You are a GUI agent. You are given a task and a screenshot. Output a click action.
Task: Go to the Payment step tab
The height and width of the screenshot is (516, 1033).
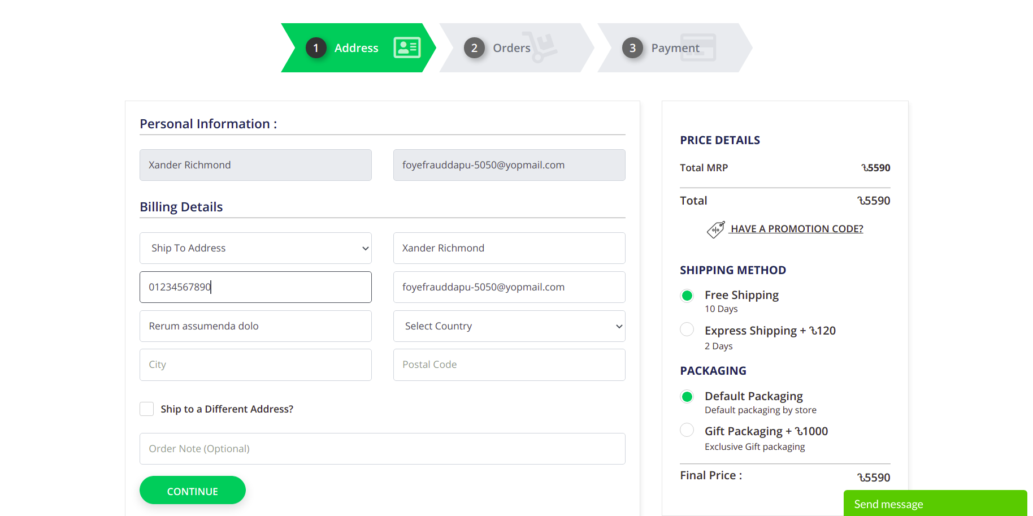point(675,48)
